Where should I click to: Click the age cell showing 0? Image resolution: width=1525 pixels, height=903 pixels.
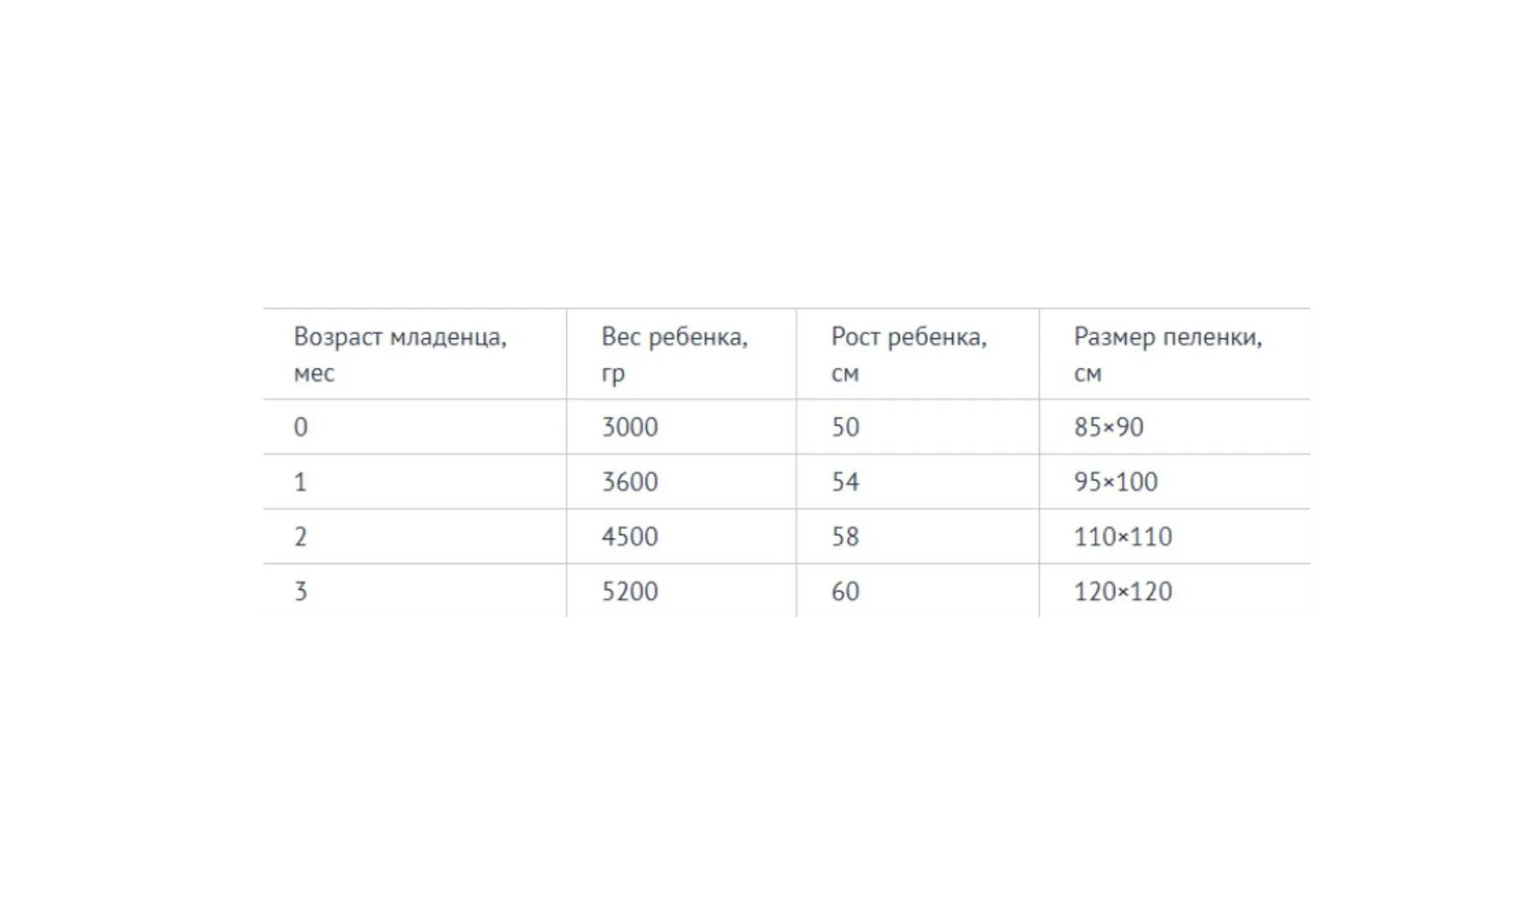click(x=415, y=426)
